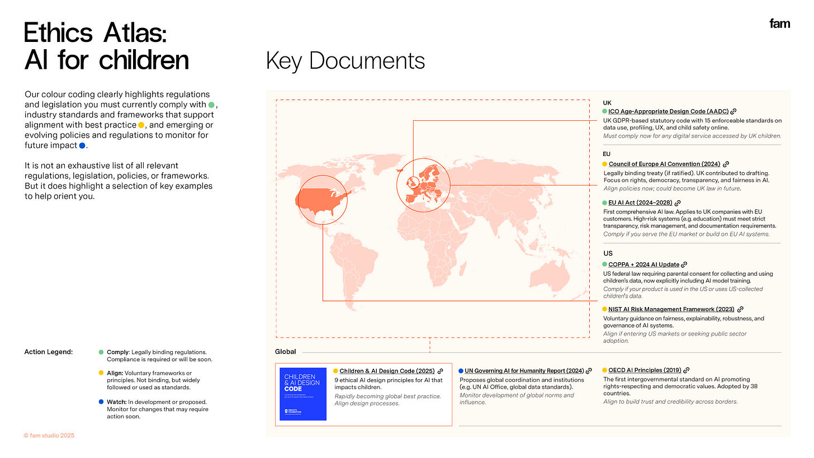Click the 'Action Legend:' label
Image resolution: width=814 pixels, height=458 pixels.
point(49,352)
